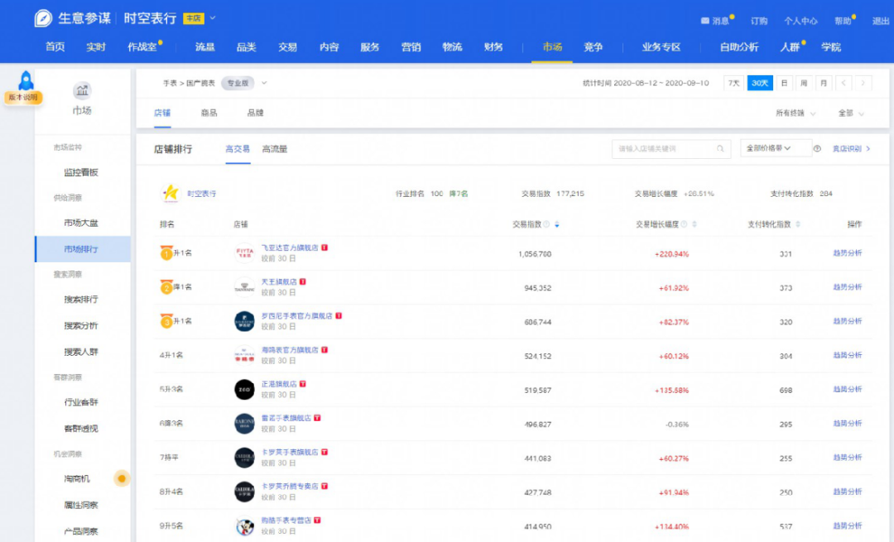Select the 高交易 ranking tab

tap(238, 149)
